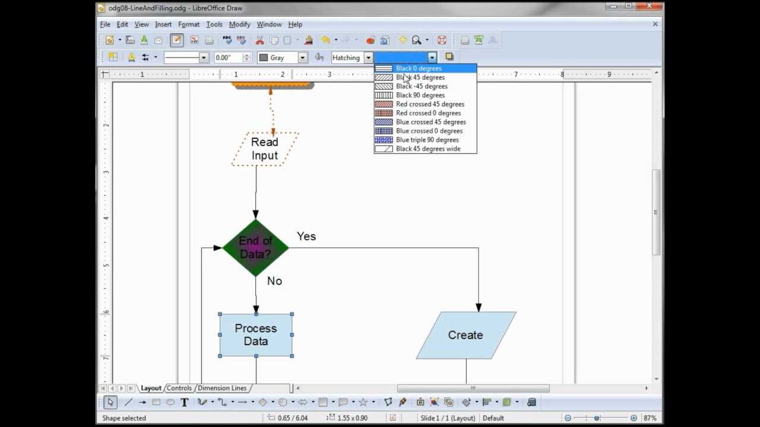Screen dimensions: 760x427
Task: Click the Undo arrow icon
Action: coord(325,40)
